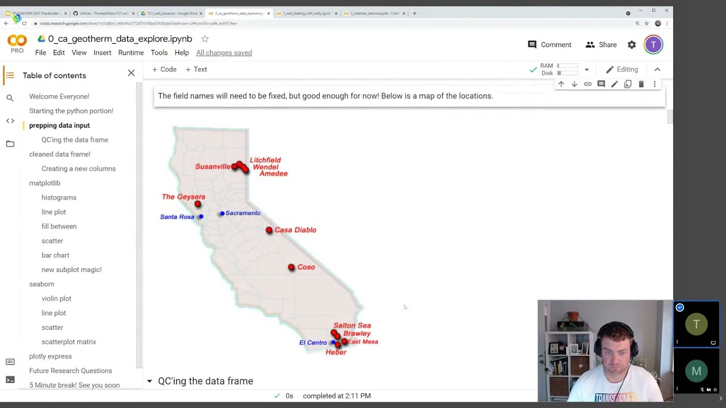Go to prepping data input section
The image size is (726, 408).
(59, 125)
